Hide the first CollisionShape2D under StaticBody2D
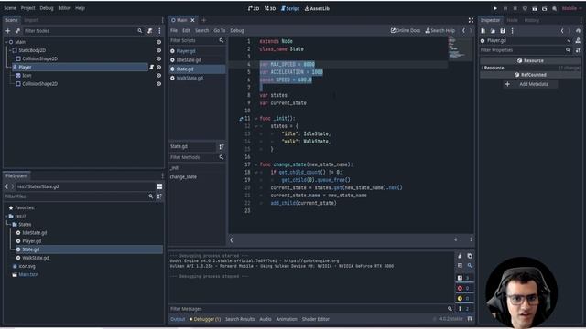Image resolution: width=586 pixels, height=329 pixels. click(x=158, y=58)
